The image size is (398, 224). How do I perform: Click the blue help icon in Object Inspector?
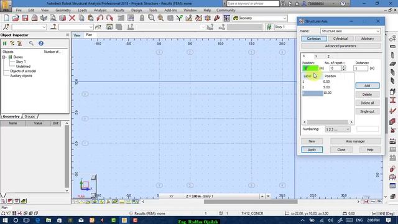[x=41, y=44]
